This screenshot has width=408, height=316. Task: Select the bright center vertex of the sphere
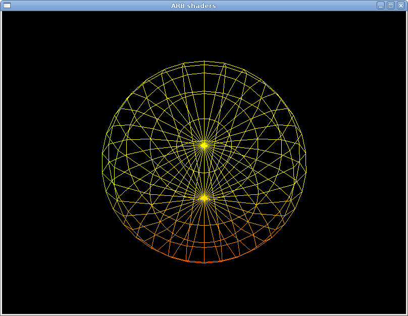203,197
